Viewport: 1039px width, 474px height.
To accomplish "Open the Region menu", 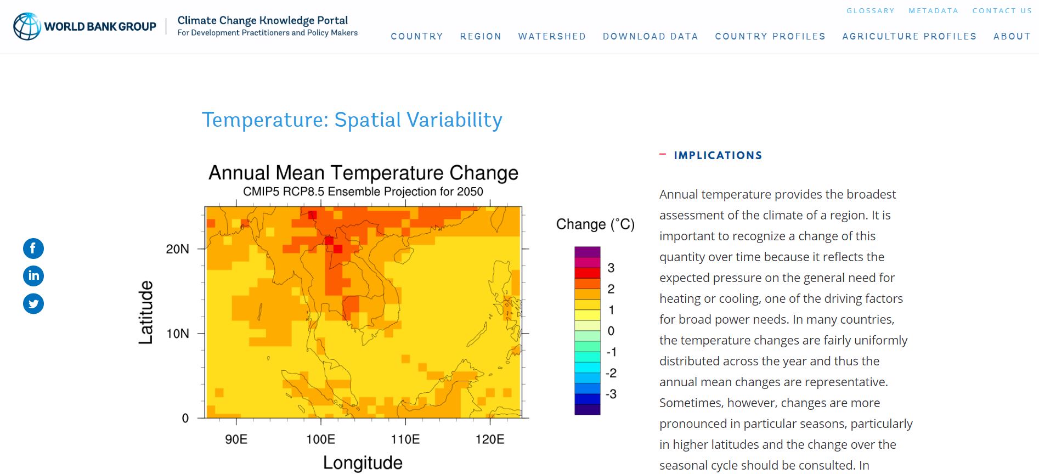I will pyautogui.click(x=481, y=36).
